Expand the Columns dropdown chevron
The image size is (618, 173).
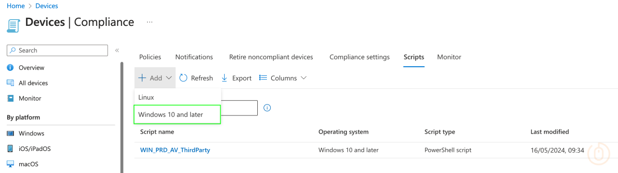303,78
